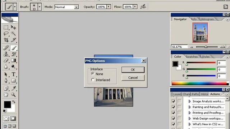The height and width of the screenshot is (129, 230).
Task: Select the Clone Stamp tool
Action: (x=6, y=54)
